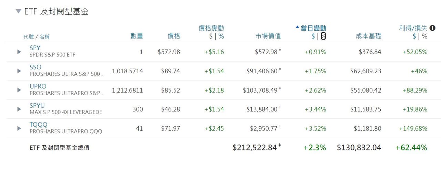Image resolution: width=441 pixels, height=170 pixels.
Task: Sort by 代號 column header
Action: [x=29, y=37]
